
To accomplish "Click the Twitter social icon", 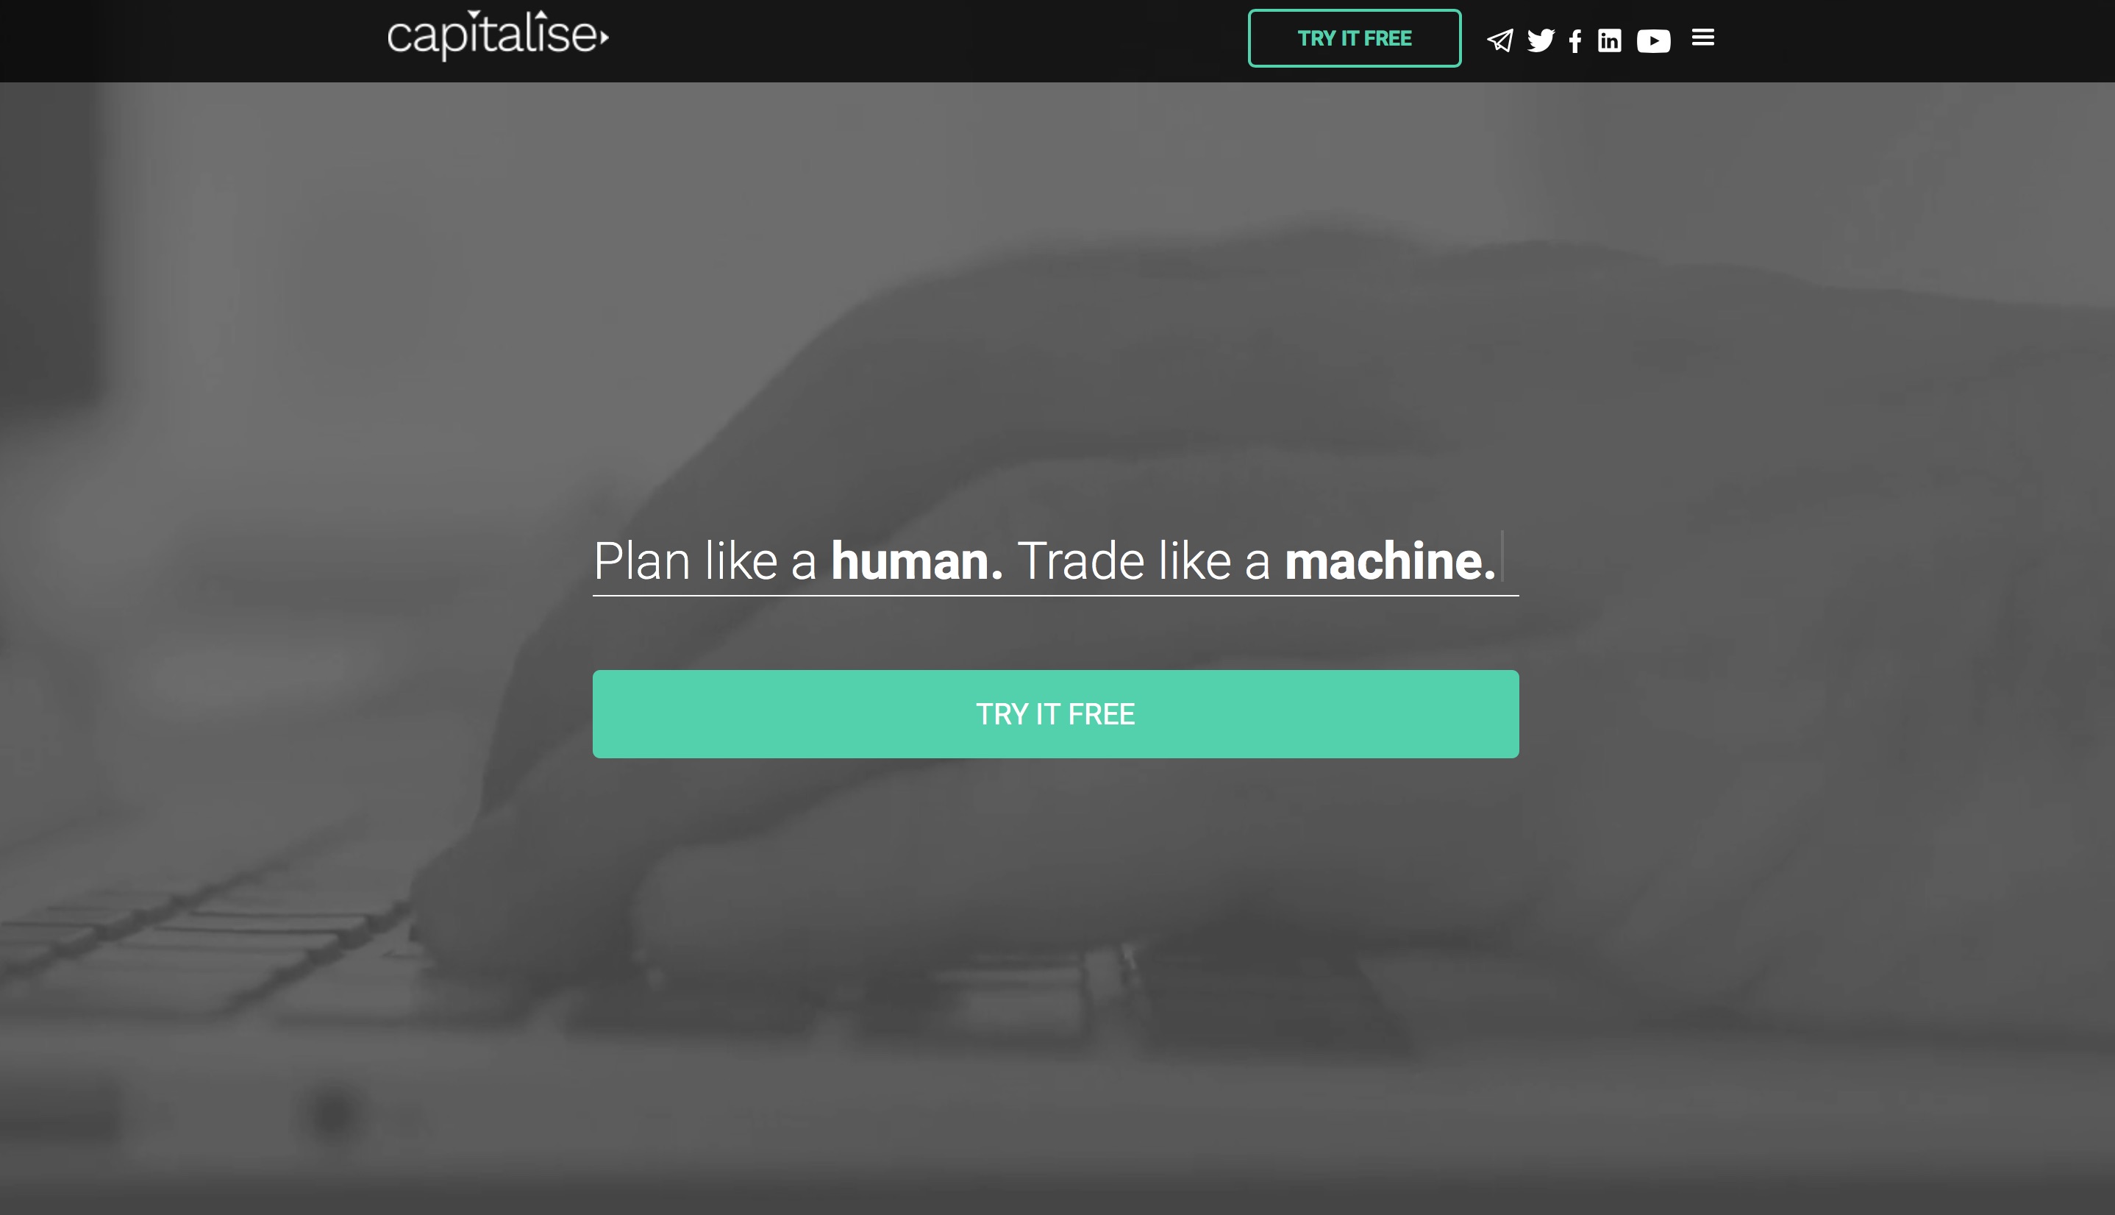I will point(1540,39).
